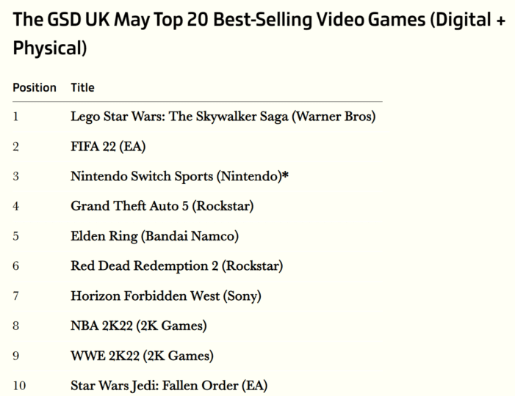515x396 pixels.
Task: Select the FIFA 22 (EA) entry
Action: point(108,146)
